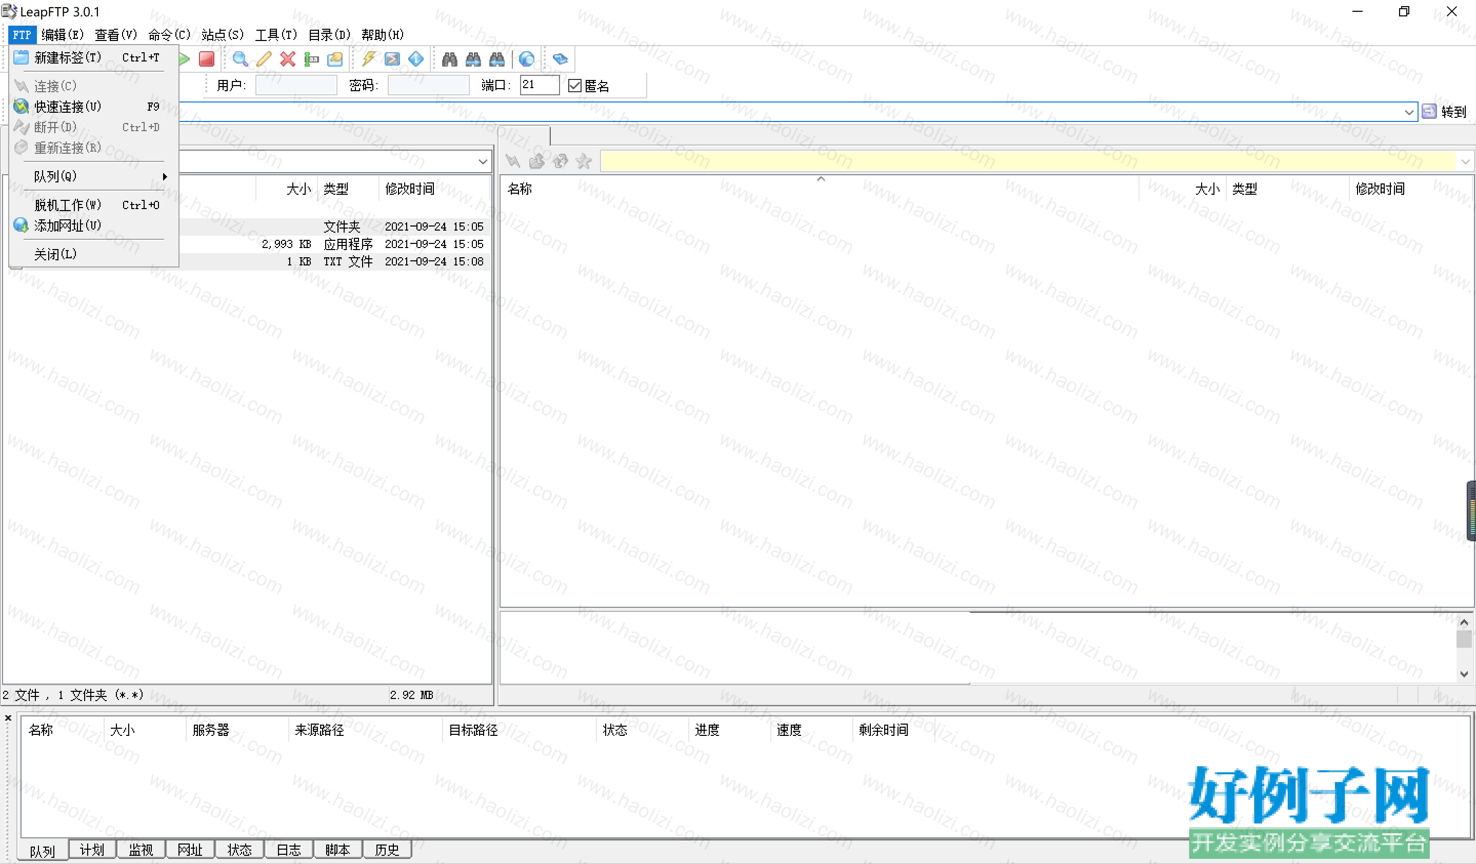Sort local list by 大小 column
The image size is (1476, 864).
pyautogui.click(x=287, y=189)
